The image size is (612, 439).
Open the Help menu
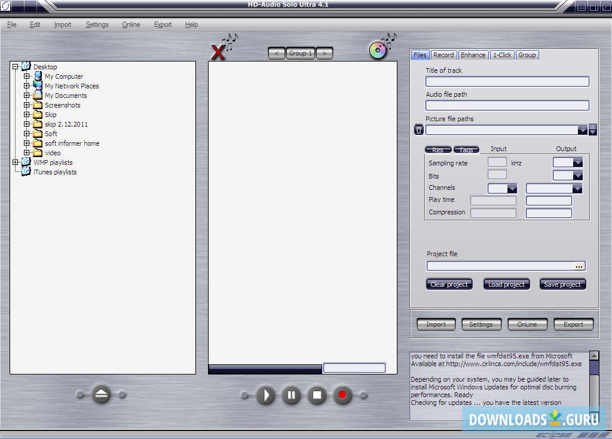tap(191, 24)
